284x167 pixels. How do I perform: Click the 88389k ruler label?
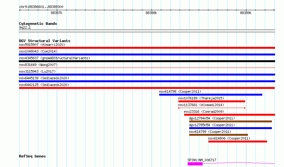point(246,13)
